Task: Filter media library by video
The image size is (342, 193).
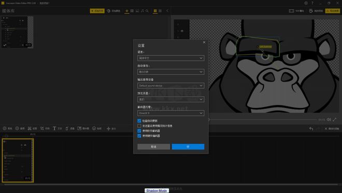Action: 132,11
